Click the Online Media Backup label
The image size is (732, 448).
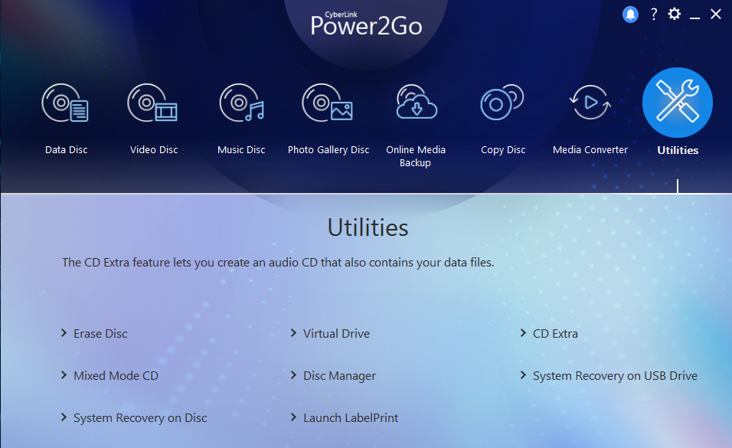click(x=416, y=156)
